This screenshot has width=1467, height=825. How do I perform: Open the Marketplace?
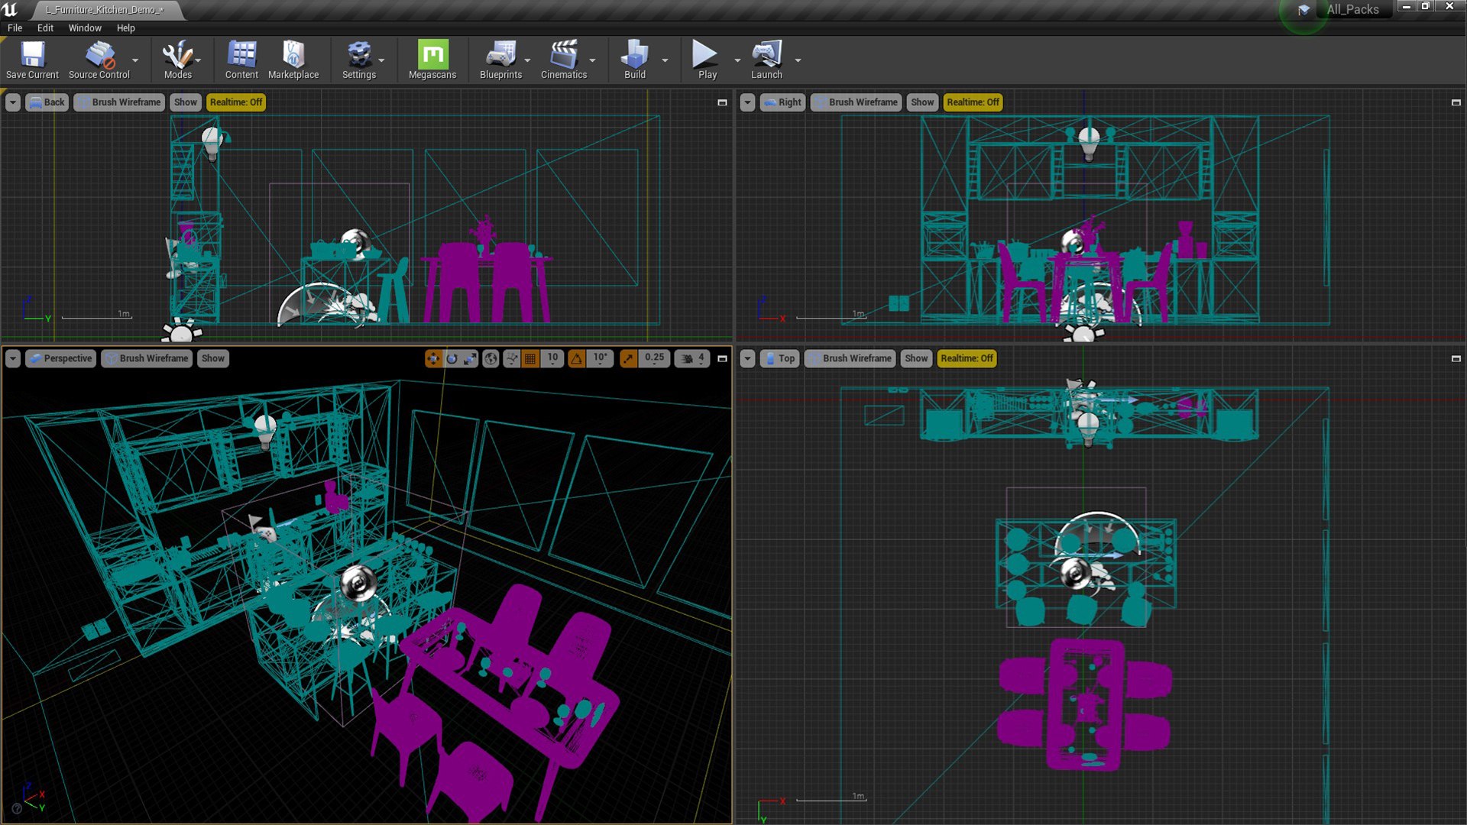pyautogui.click(x=293, y=60)
